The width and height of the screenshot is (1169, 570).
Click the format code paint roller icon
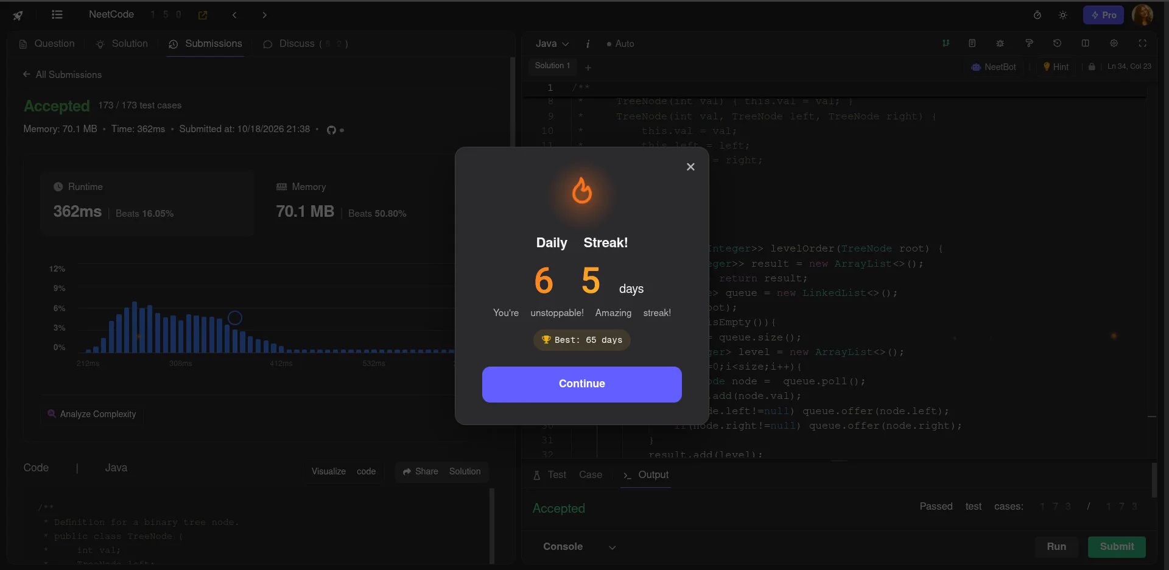tap(1029, 43)
